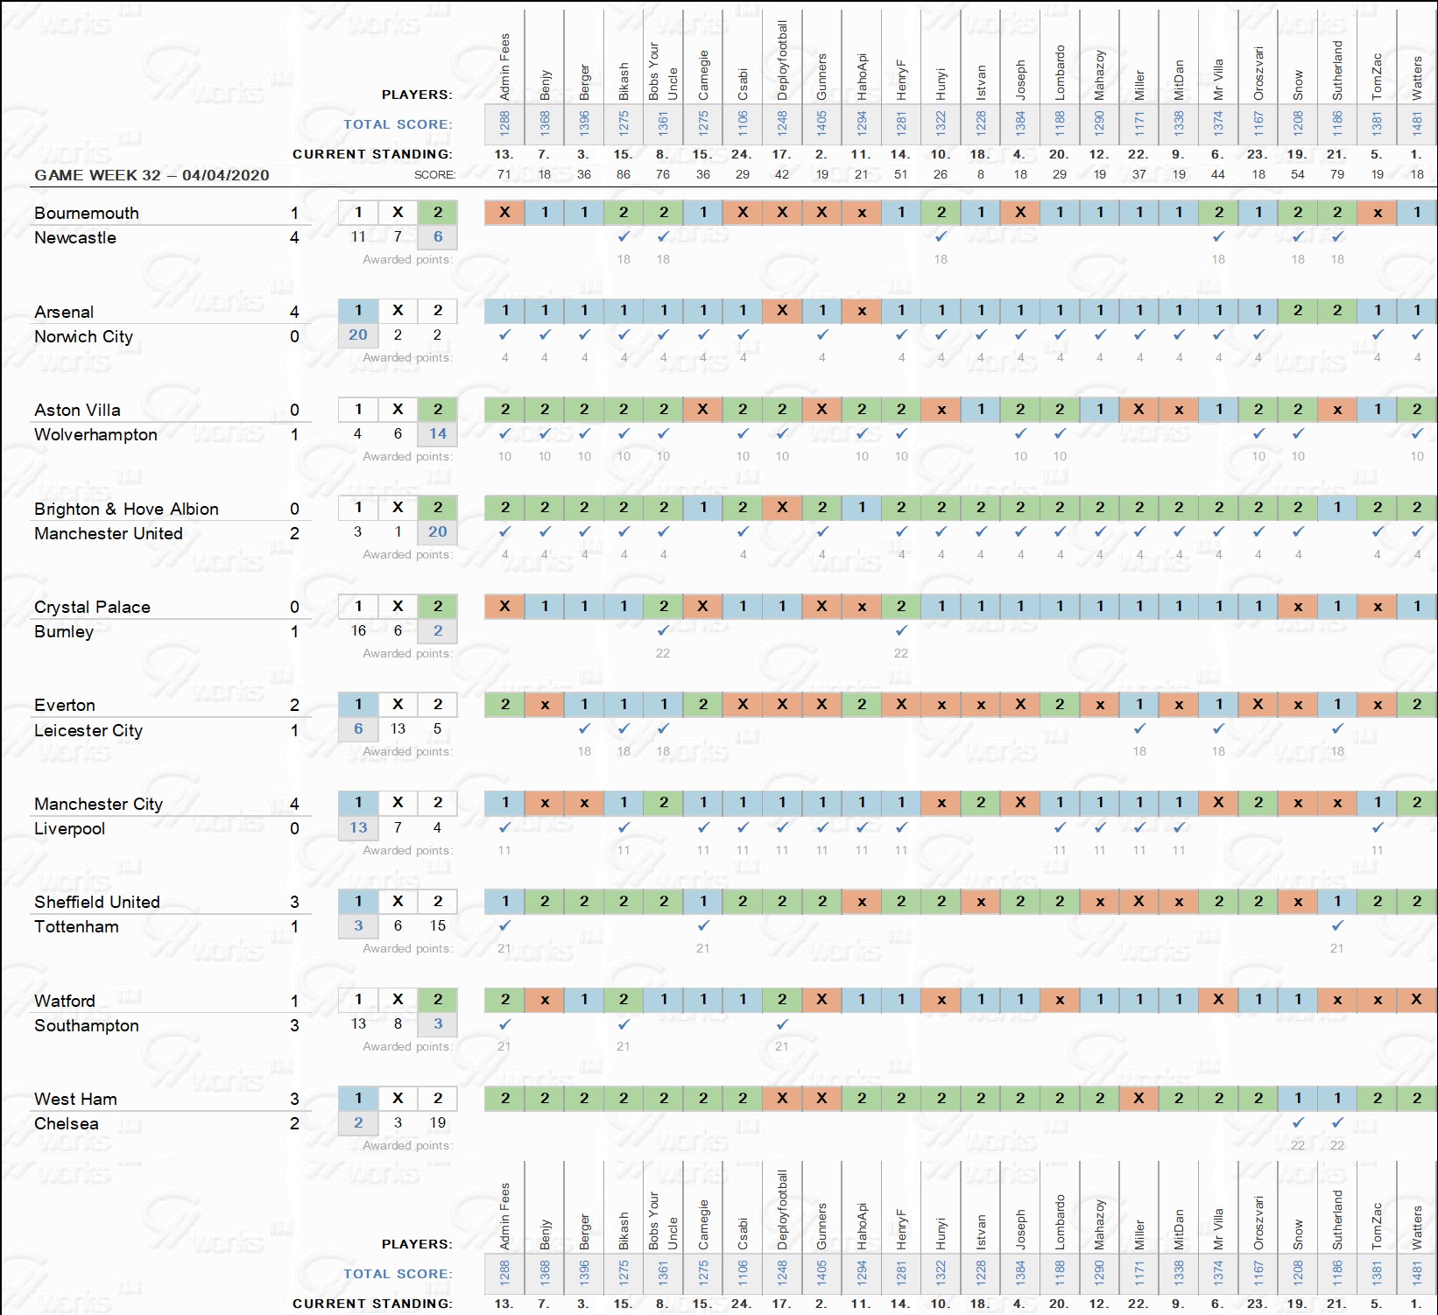The width and height of the screenshot is (1438, 1315).
Task: Select Bournemouth row checkmark under Hunyi
Action: pyautogui.click(x=941, y=236)
